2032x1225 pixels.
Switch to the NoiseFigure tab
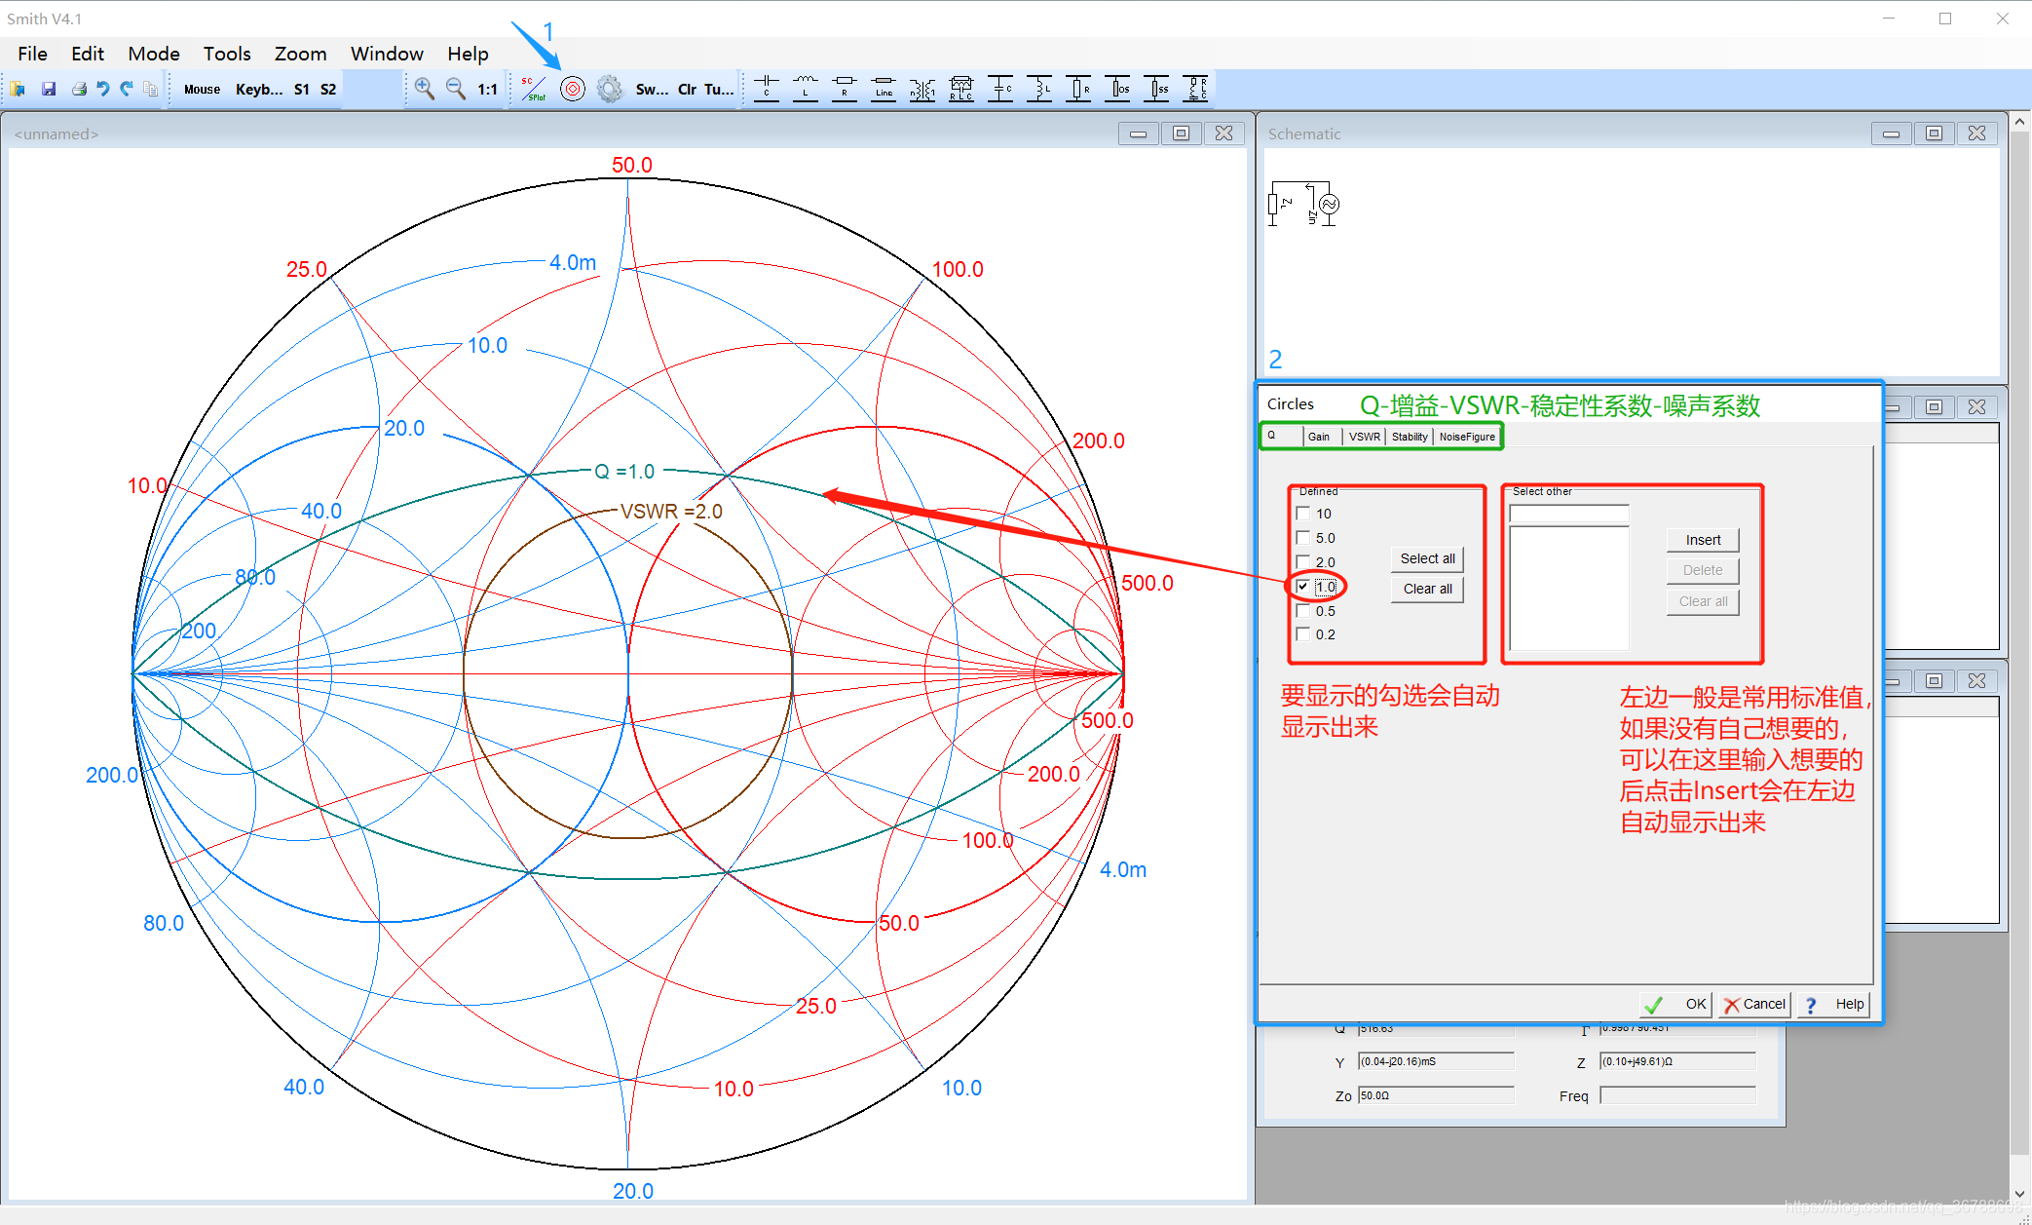click(x=1467, y=437)
